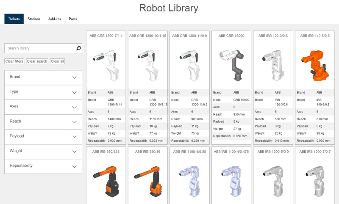Image resolution: width=339 pixels, height=204 pixels.
Task: Click the Clear filters button
Action: (14, 61)
